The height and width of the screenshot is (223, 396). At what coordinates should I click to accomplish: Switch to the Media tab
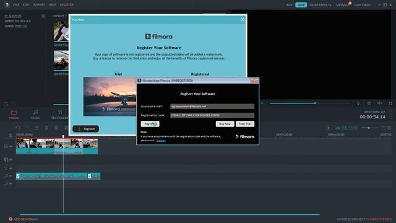tap(14, 114)
